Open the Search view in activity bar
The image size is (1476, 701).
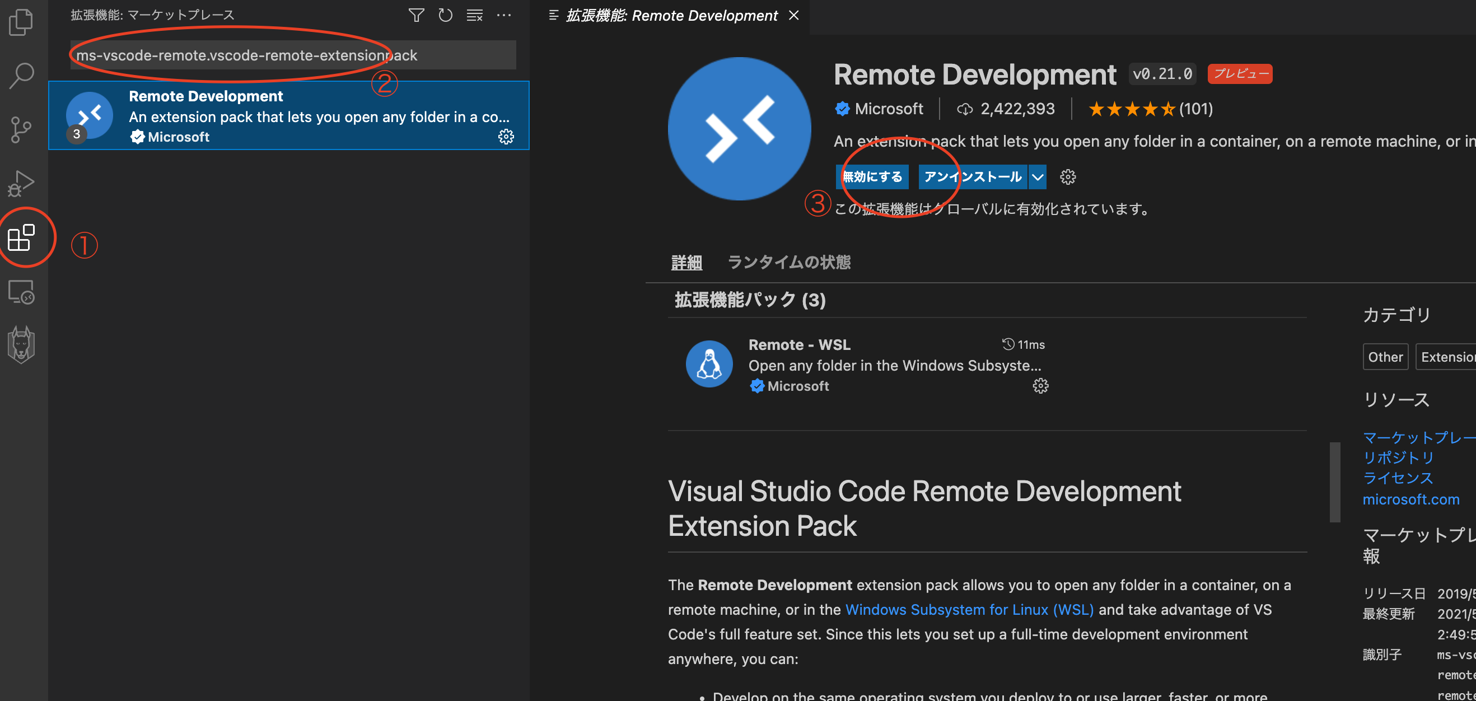pyautogui.click(x=21, y=76)
